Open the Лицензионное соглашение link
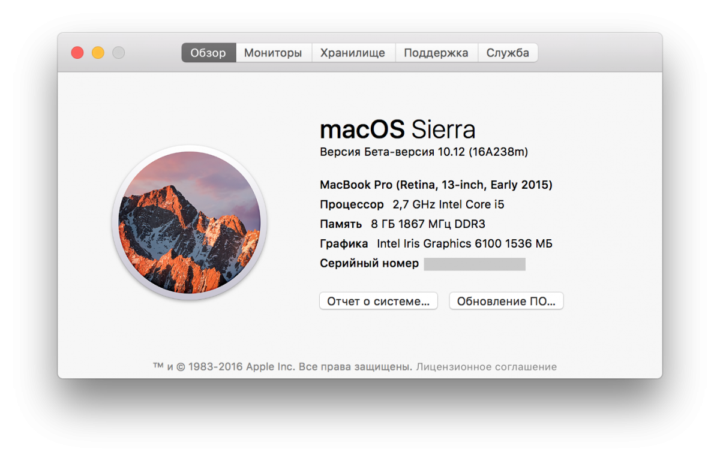The height and width of the screenshot is (461, 720). click(x=487, y=366)
